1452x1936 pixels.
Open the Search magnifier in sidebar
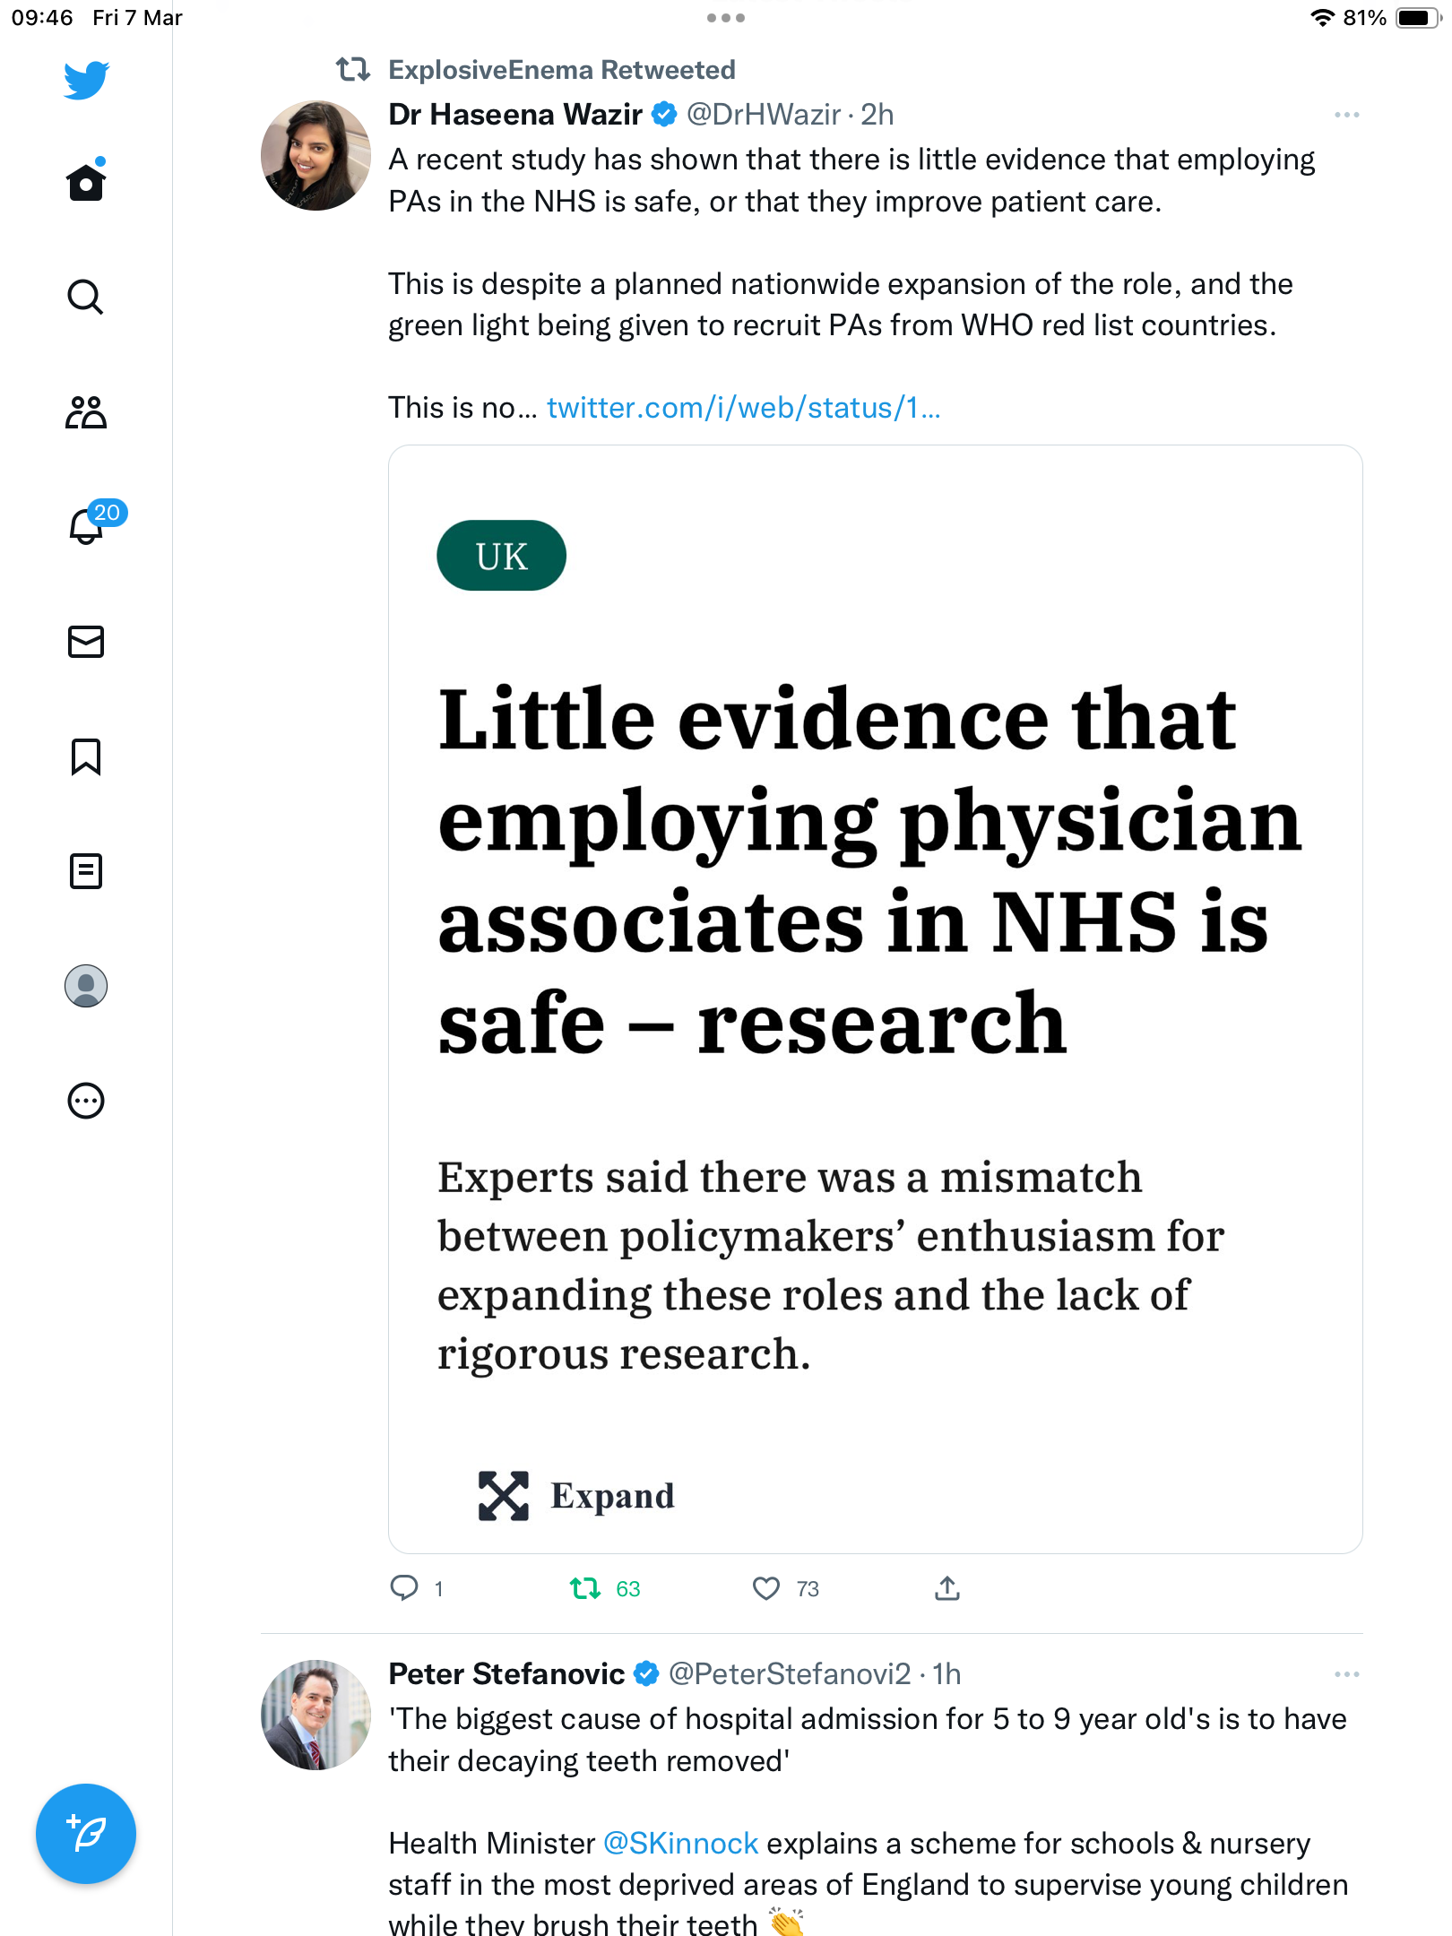pyautogui.click(x=86, y=297)
